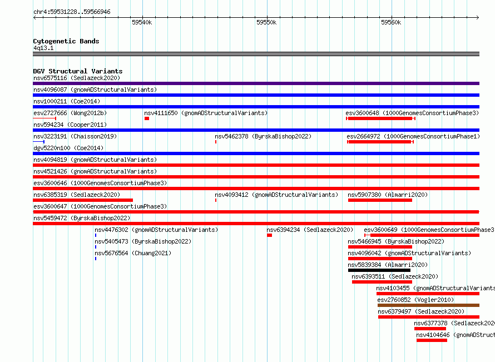The image size is (495, 362).
Task: Select the nsv5907380 (Almarri2020) label
Action: coord(388,195)
